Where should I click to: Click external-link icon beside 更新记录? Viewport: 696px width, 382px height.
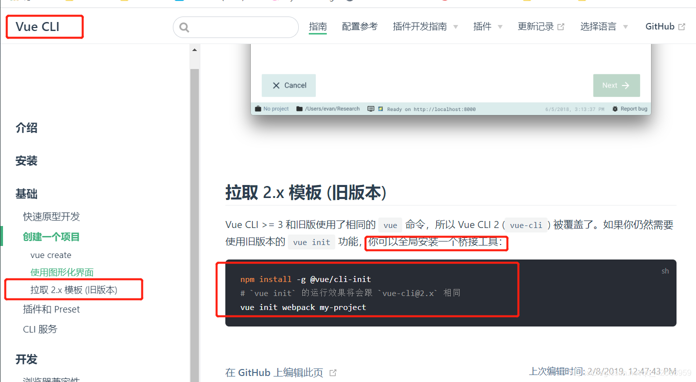(x=561, y=27)
